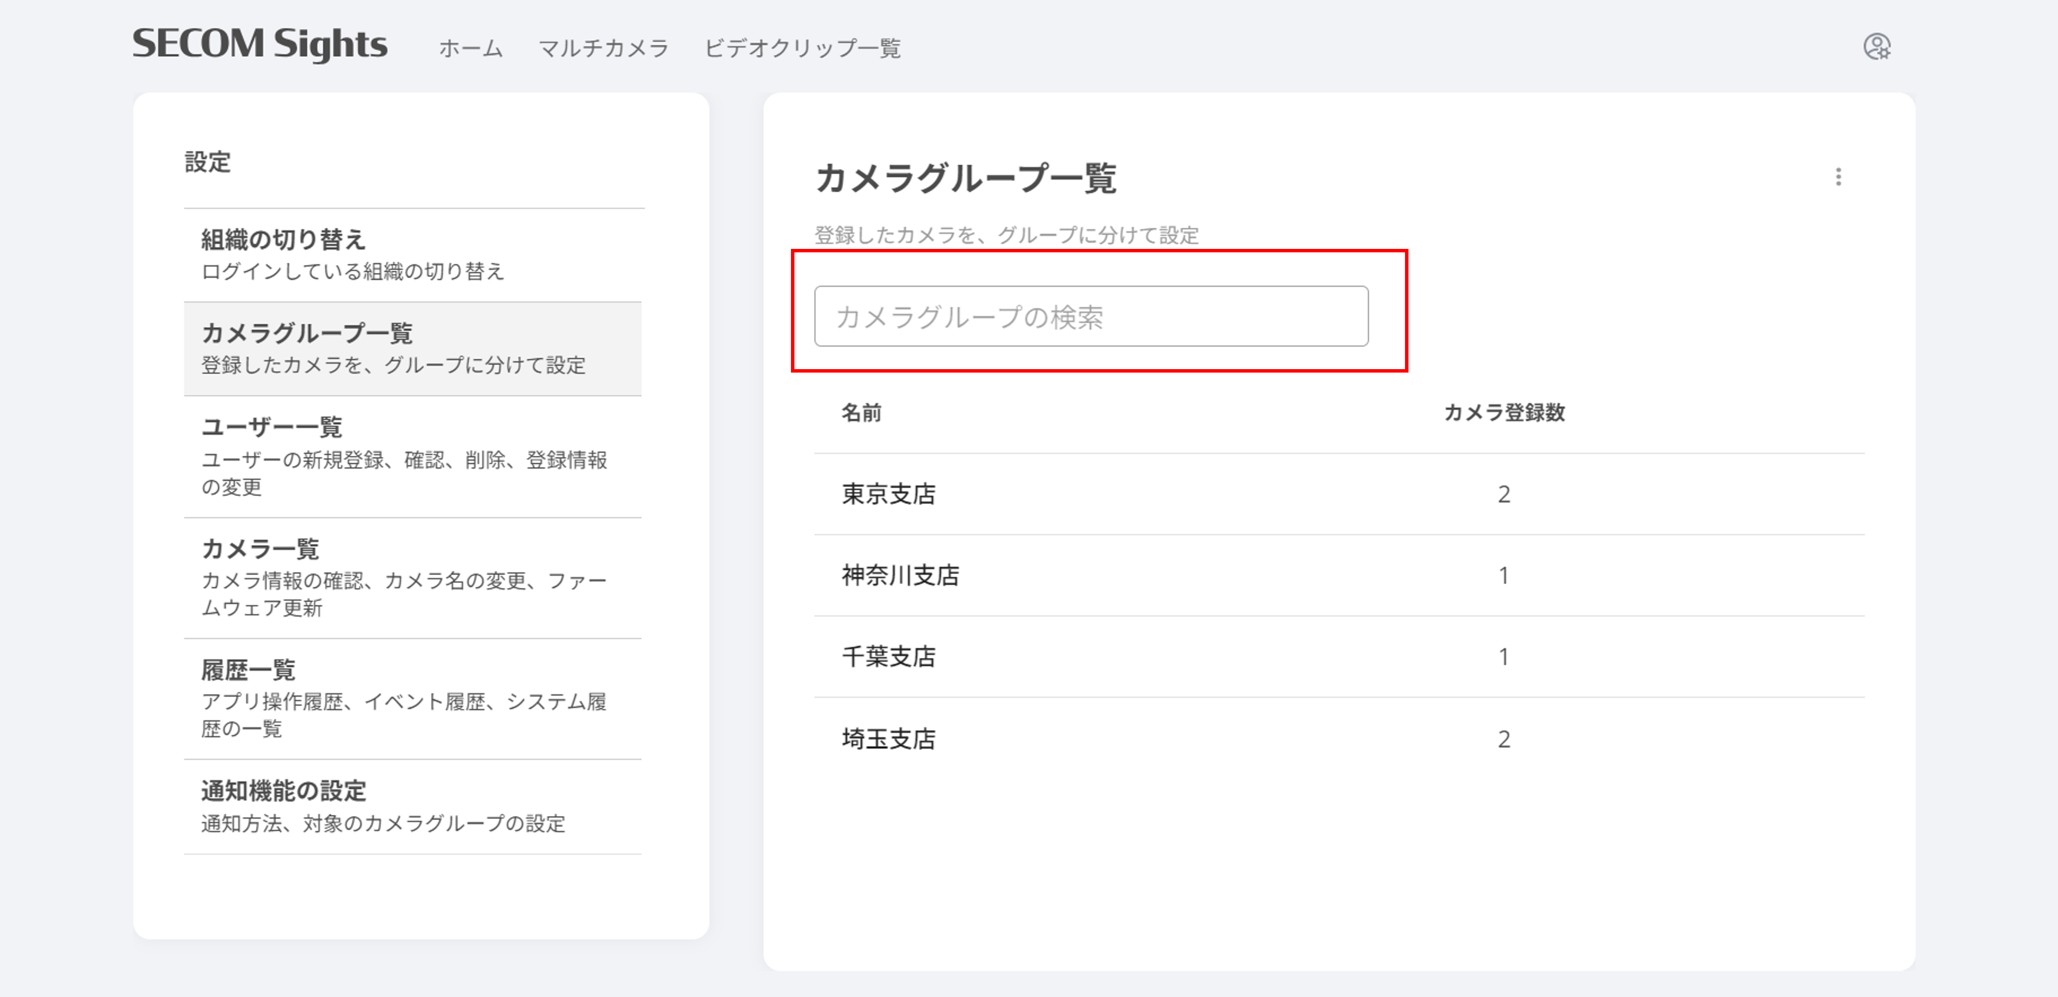Open the 東京支店 camera group row
The height and width of the screenshot is (997, 2058).
(x=1339, y=494)
